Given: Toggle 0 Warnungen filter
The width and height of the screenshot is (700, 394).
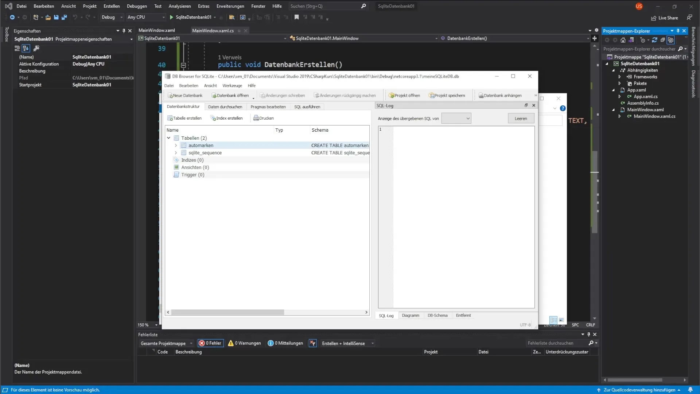Looking at the screenshot, I should [244, 343].
